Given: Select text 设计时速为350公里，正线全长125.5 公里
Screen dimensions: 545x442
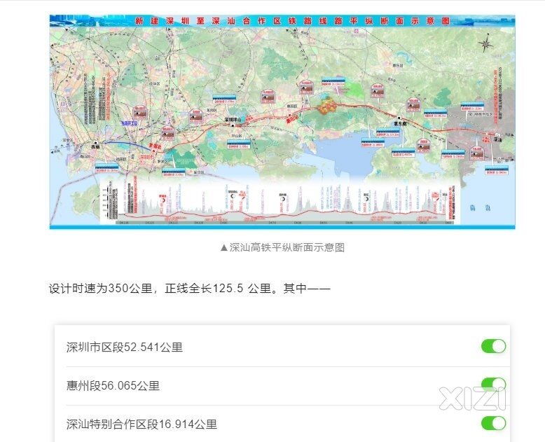Looking at the screenshot, I should [160, 289].
